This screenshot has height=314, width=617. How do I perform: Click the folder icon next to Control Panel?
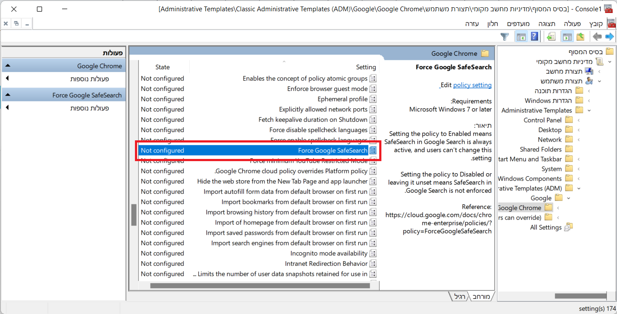[569, 120]
